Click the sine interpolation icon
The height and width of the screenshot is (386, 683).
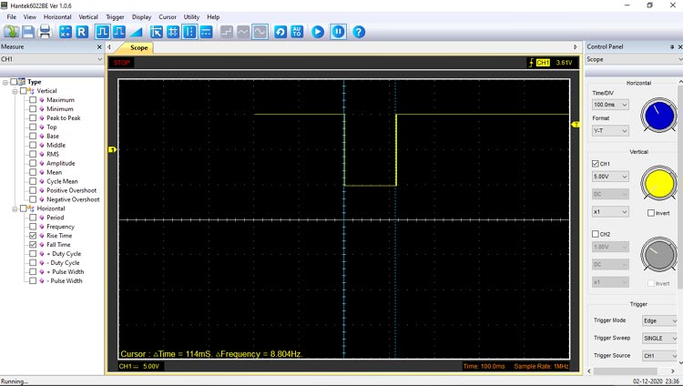pyautogui.click(x=260, y=32)
